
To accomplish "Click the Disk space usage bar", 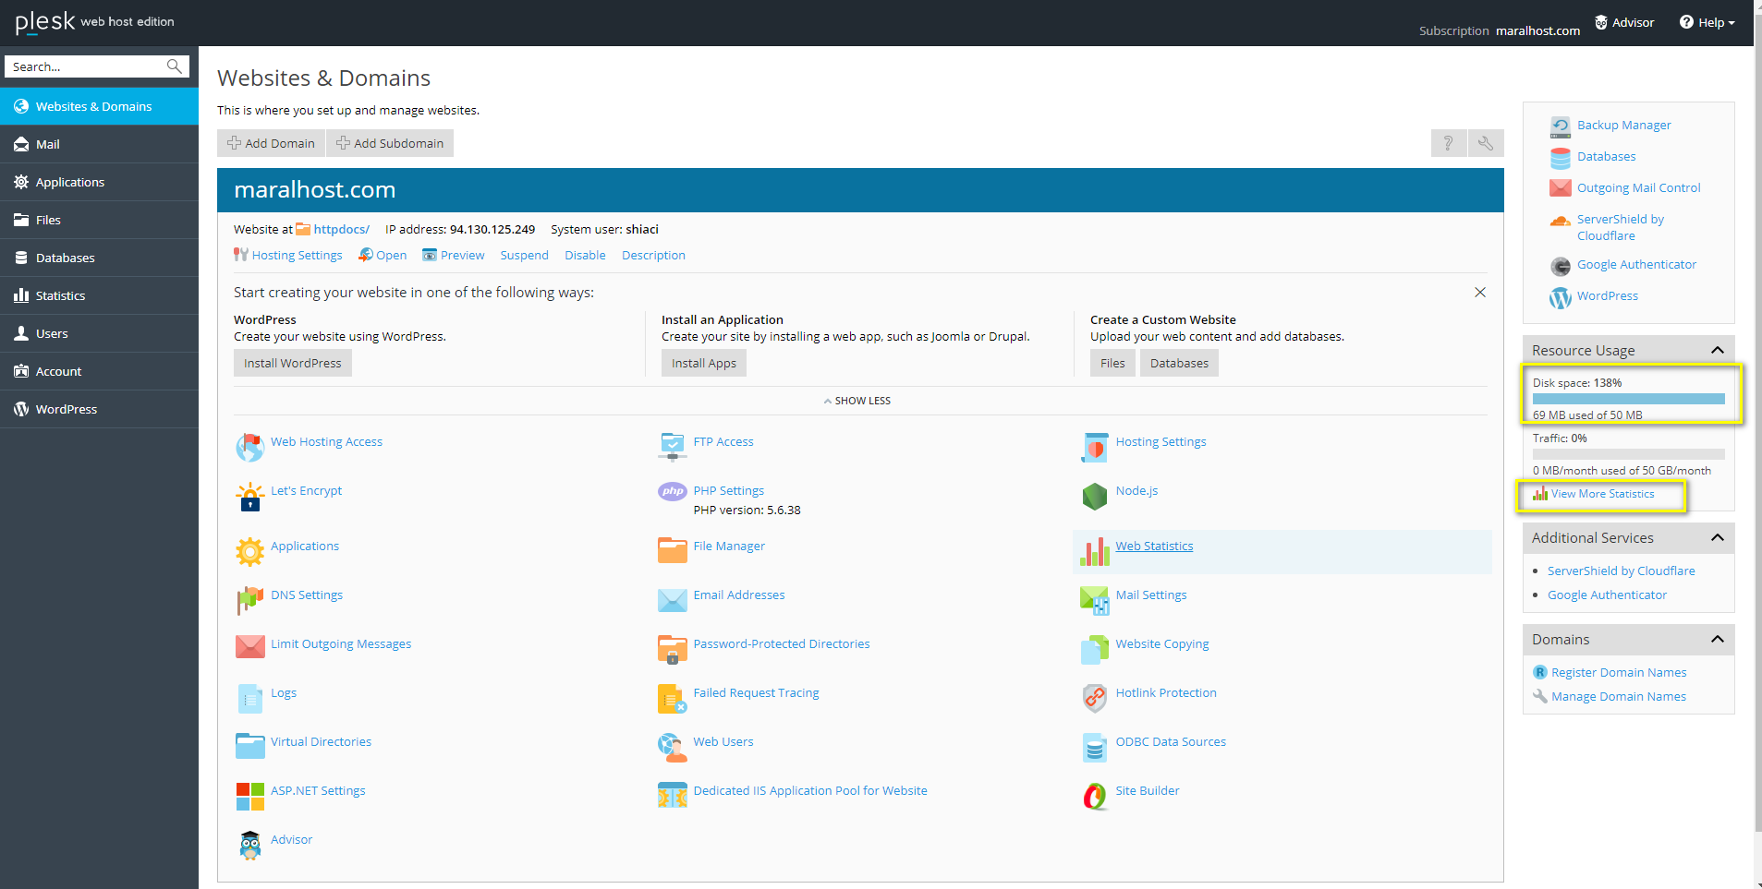I will (1629, 399).
